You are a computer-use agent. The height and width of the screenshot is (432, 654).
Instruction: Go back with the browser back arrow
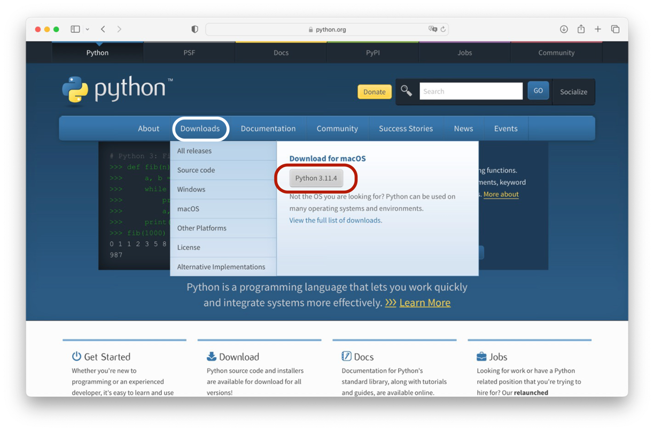(103, 29)
